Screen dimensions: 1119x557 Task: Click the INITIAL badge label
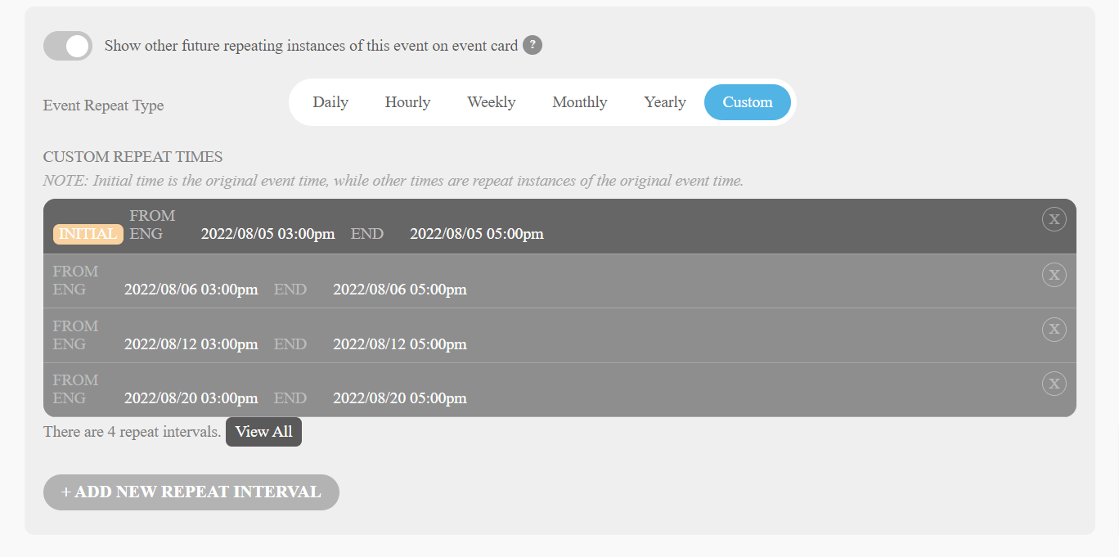pos(88,234)
